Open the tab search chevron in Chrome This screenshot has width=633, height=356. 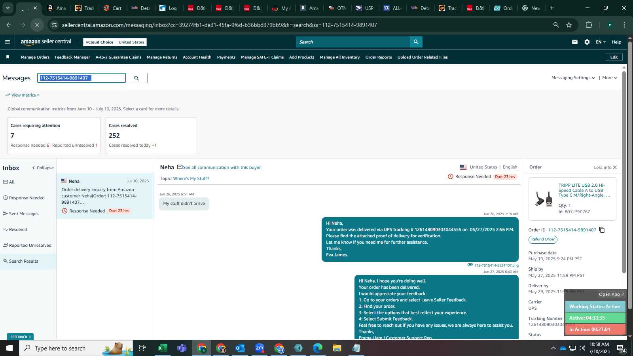(8, 8)
